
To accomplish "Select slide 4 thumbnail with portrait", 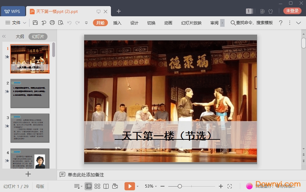I will [x=30, y=158].
